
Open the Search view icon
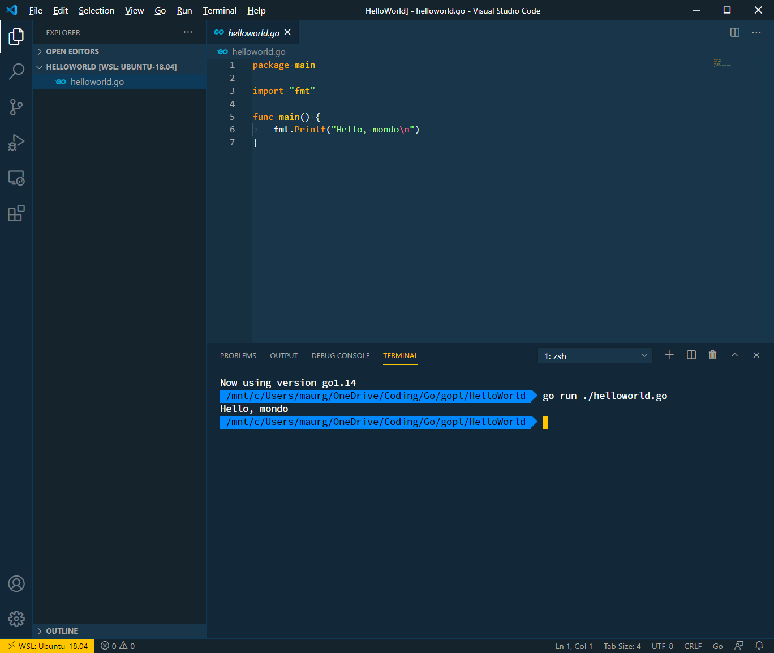(x=16, y=71)
